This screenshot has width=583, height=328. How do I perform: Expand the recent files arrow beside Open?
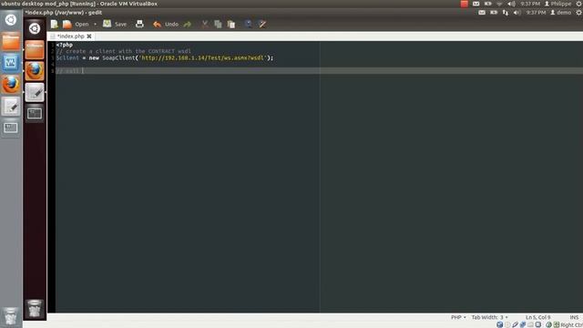(x=95, y=25)
